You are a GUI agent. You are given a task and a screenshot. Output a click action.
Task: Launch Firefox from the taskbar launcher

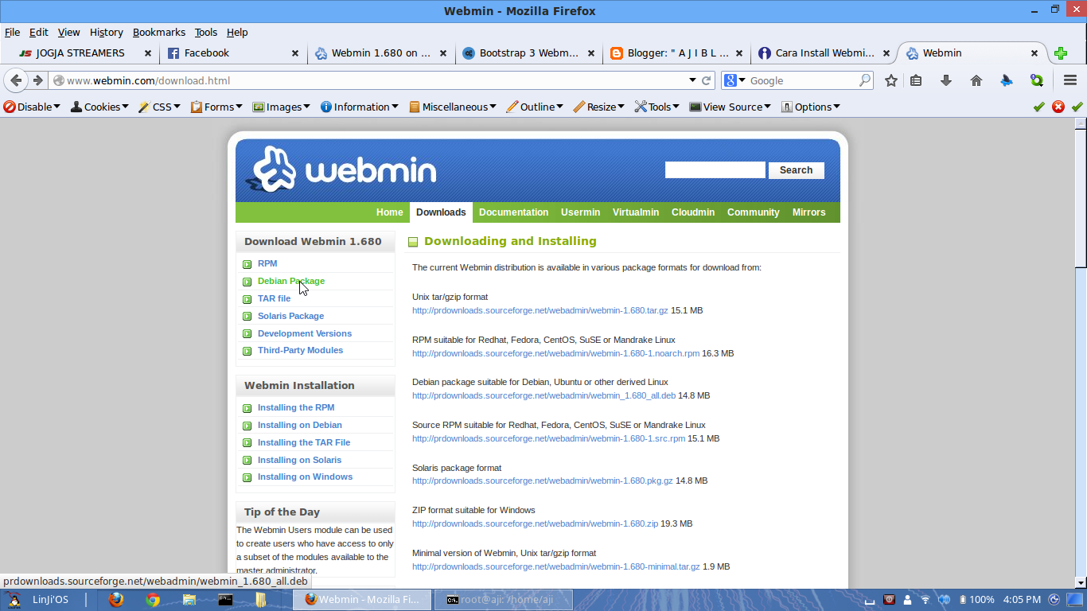coord(116,600)
